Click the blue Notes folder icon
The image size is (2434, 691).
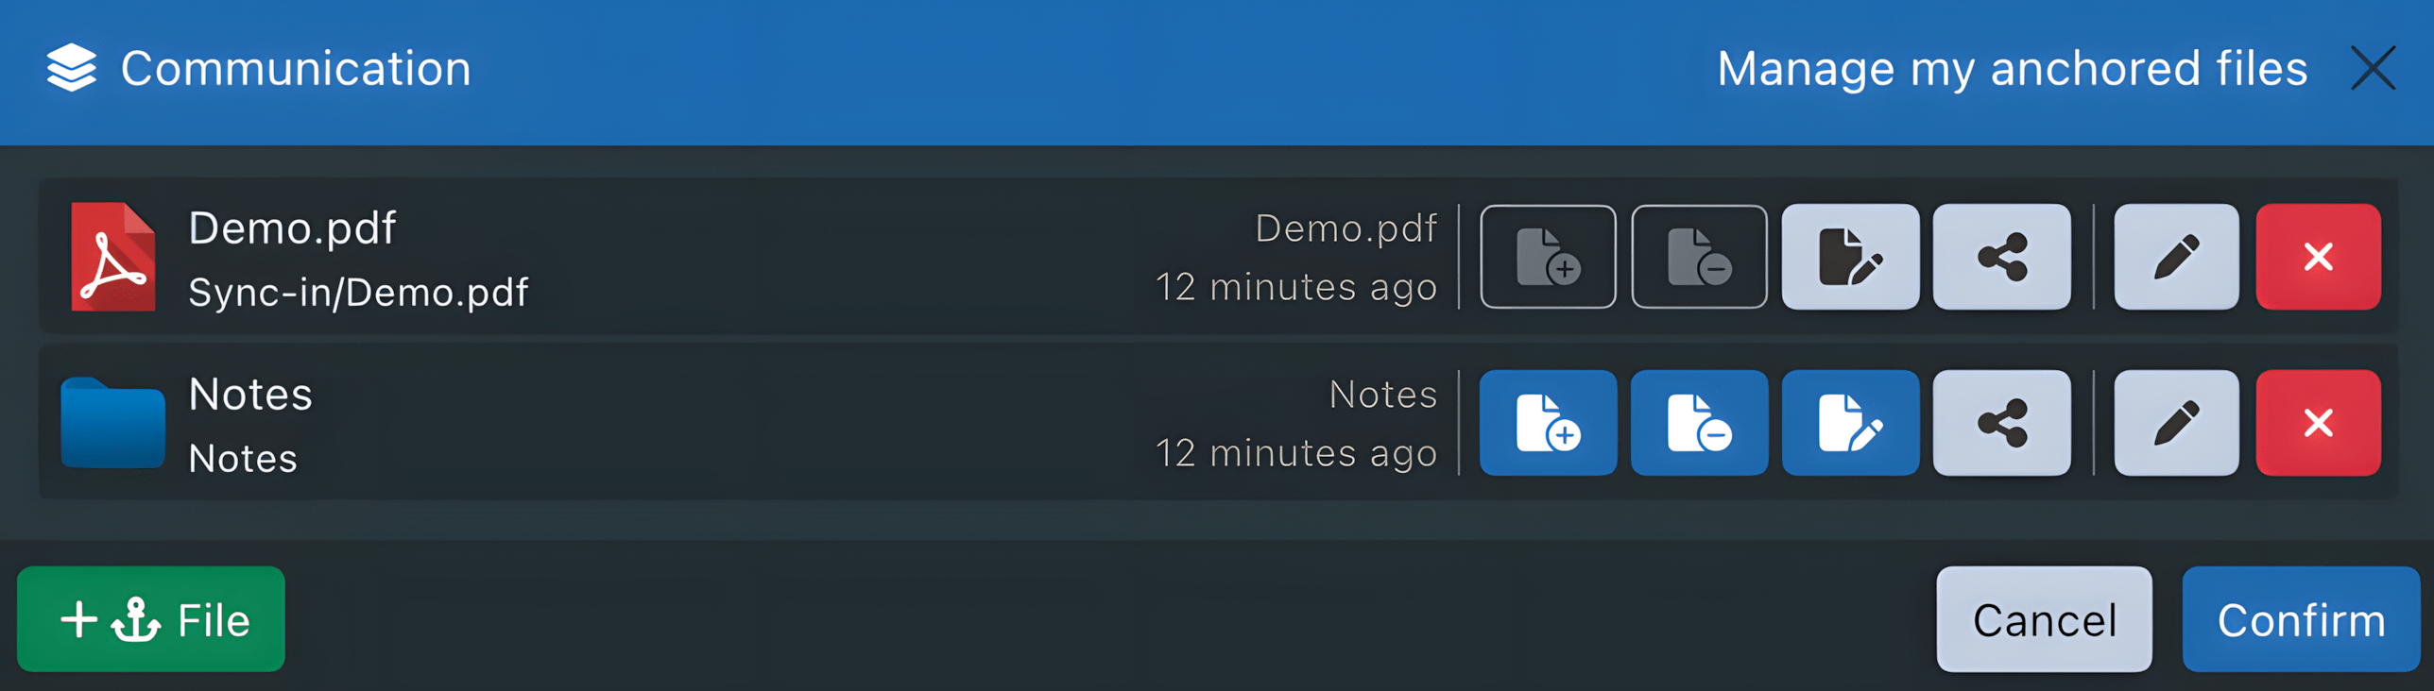coord(112,422)
